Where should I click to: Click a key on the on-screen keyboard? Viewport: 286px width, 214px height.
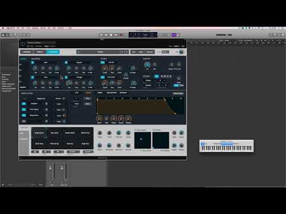point(226,149)
